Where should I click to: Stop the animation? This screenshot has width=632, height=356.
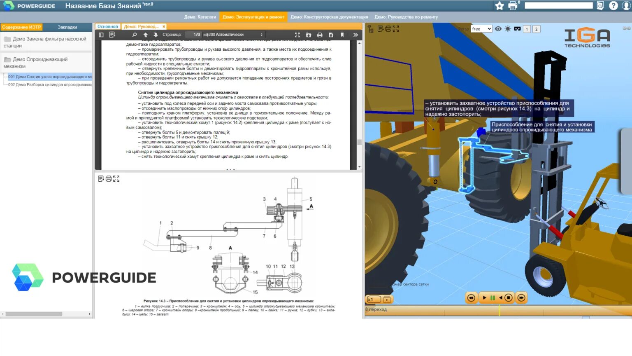click(x=509, y=298)
